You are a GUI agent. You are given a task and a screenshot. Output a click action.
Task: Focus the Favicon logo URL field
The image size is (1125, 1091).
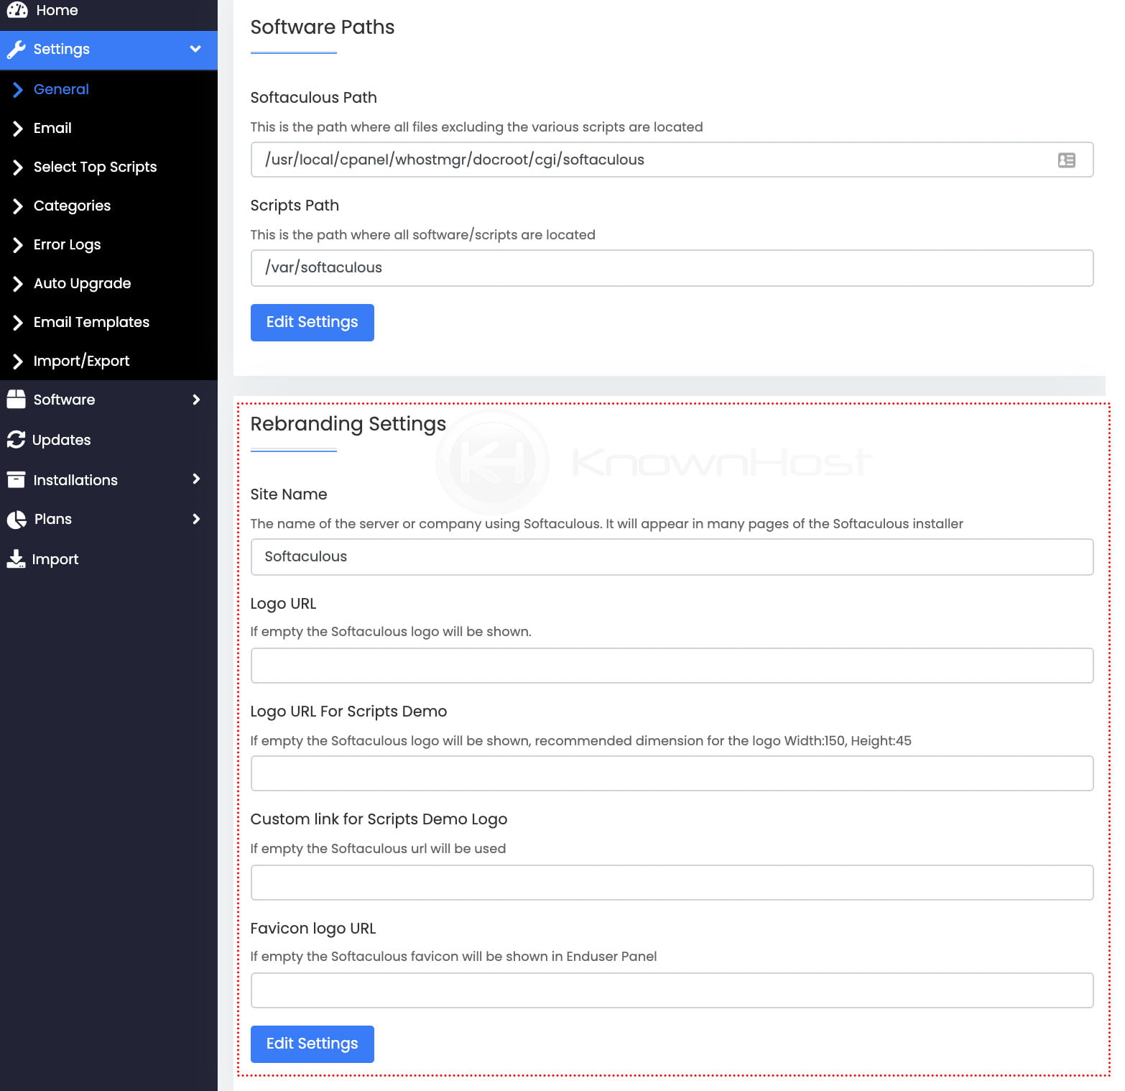(671, 990)
